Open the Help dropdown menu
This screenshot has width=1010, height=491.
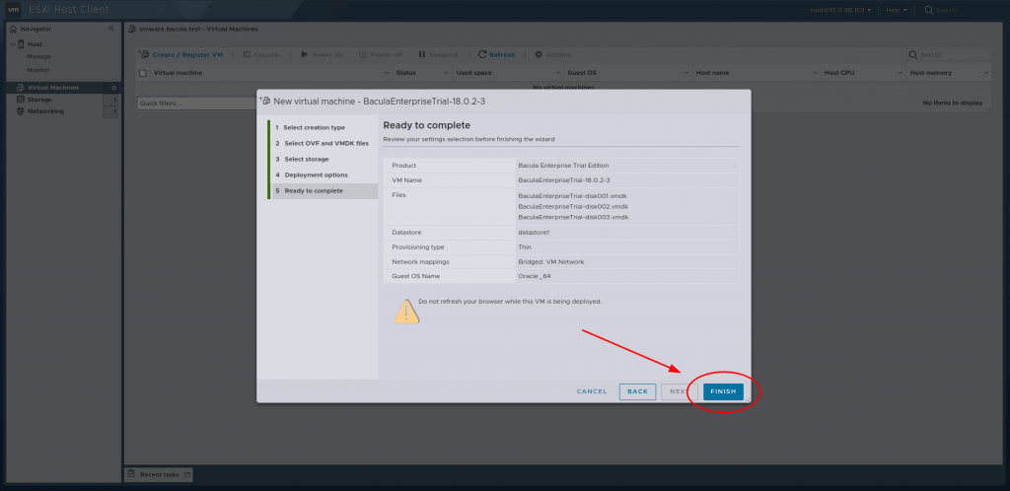click(898, 10)
